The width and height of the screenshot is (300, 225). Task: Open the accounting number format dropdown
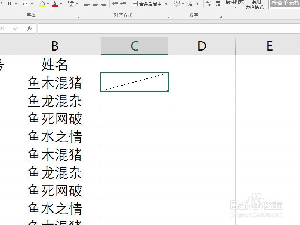pos(183,4)
